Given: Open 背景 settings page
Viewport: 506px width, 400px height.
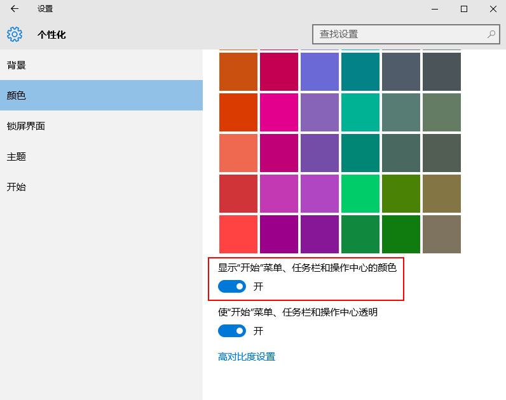Looking at the screenshot, I should (x=17, y=65).
